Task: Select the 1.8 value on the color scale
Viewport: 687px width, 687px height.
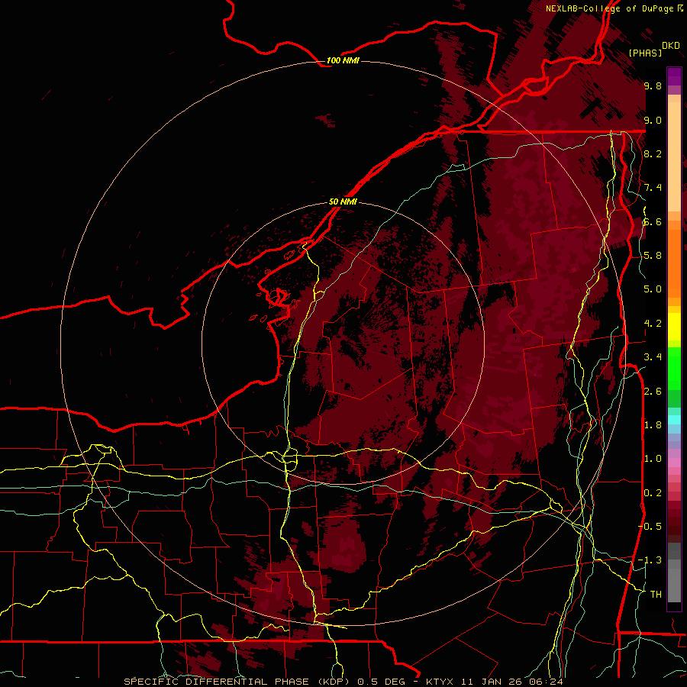Action: point(653,425)
